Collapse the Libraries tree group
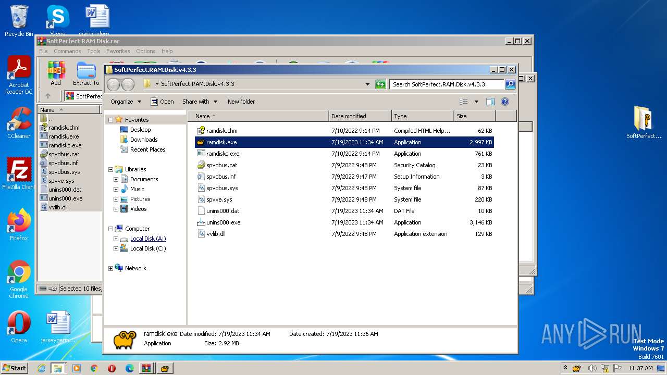Image resolution: width=667 pixels, height=375 pixels. click(x=110, y=169)
